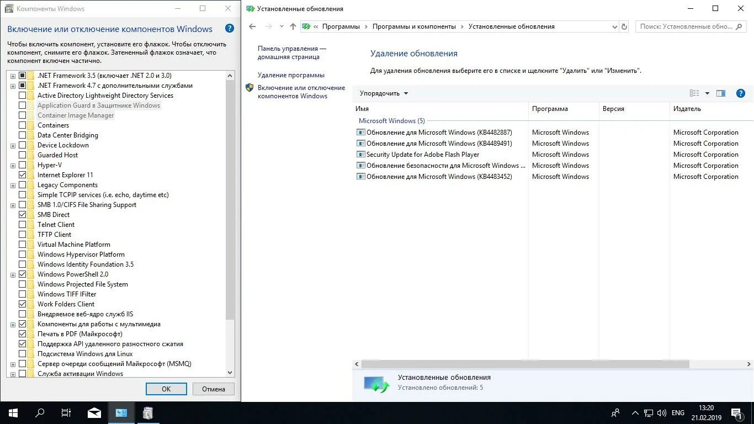The height and width of the screenshot is (424, 754).
Task: Click the Programs breadcrumb in address bar
Action: click(x=341, y=26)
